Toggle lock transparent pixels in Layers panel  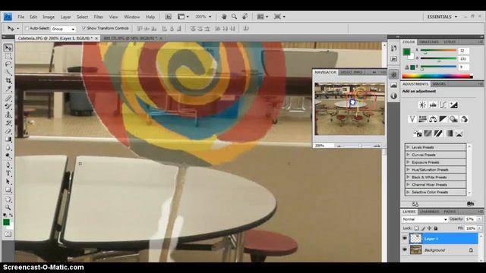(416, 228)
